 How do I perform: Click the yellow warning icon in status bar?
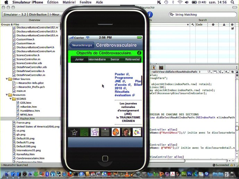pyautogui.click(x=231, y=165)
